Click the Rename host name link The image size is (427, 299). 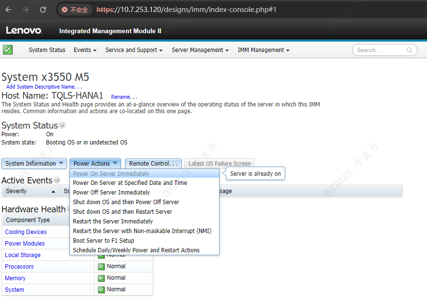point(124,97)
